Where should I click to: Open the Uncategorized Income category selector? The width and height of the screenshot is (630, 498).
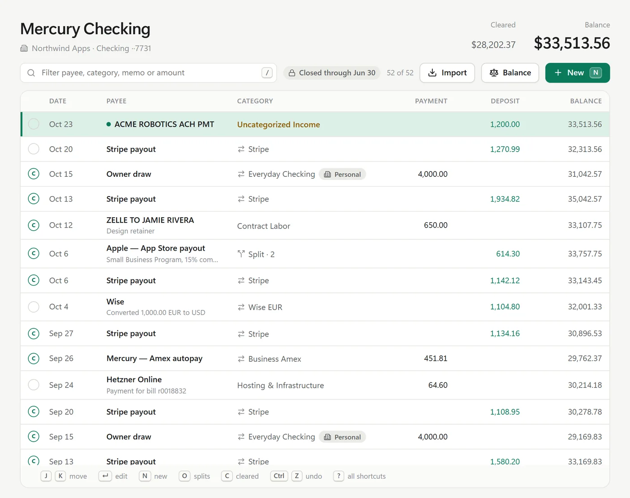[279, 125]
